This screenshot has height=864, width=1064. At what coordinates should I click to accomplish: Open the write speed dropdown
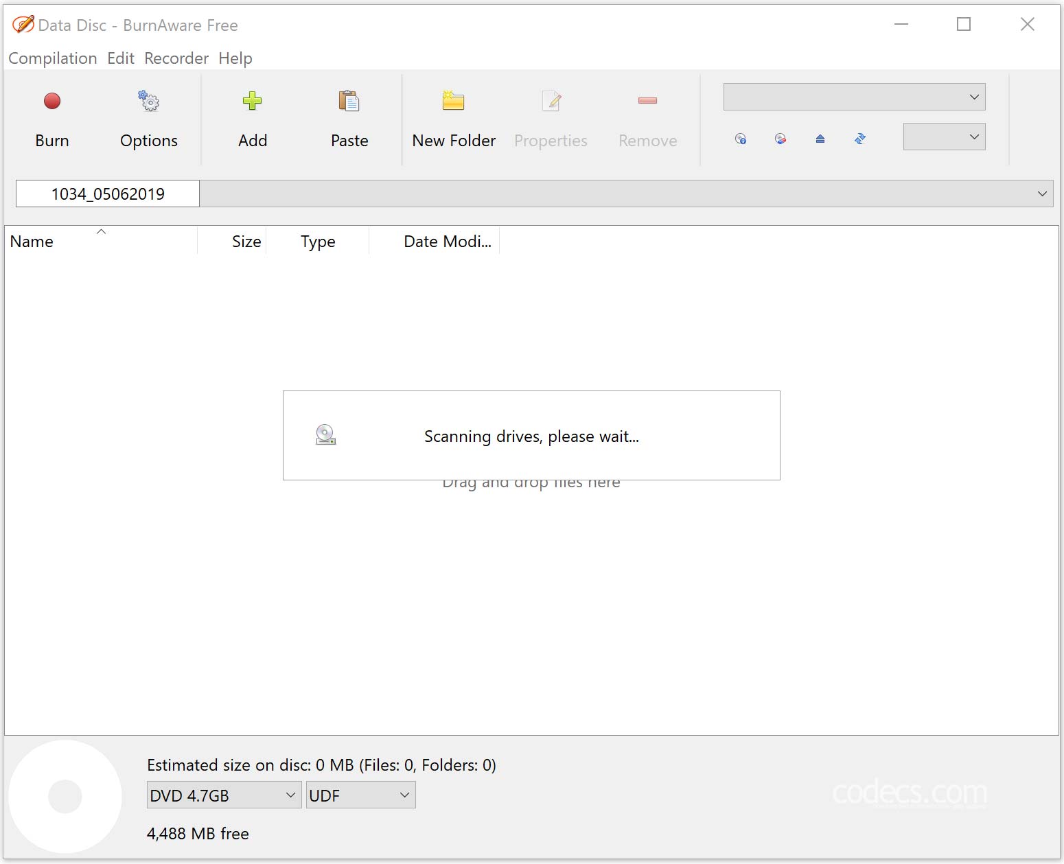(x=944, y=137)
